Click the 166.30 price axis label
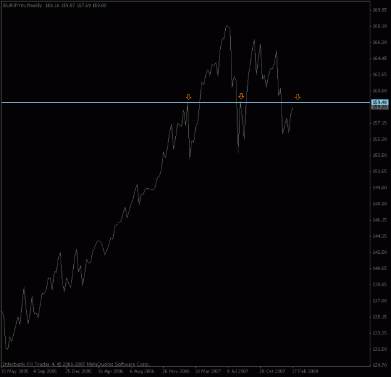 (x=380, y=43)
